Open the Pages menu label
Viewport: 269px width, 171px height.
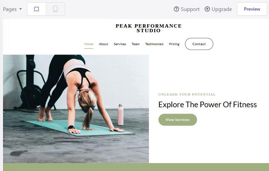tap(10, 9)
